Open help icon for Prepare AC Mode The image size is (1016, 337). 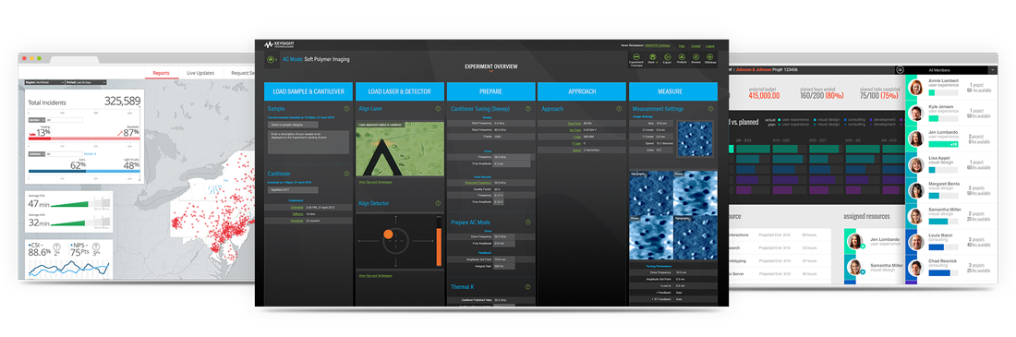coord(528,223)
